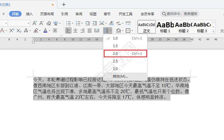Select 1.5 line spacing
Image resolution: width=224 pixels, height=140 pixels.
point(125,46)
